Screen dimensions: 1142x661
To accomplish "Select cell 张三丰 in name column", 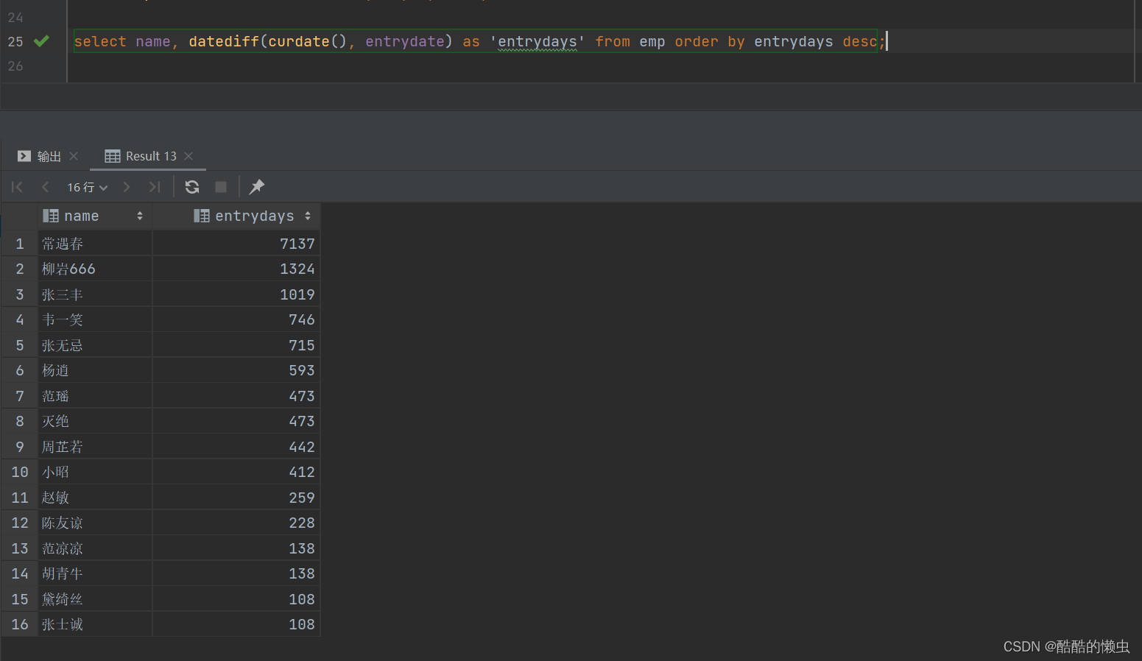I will point(95,294).
